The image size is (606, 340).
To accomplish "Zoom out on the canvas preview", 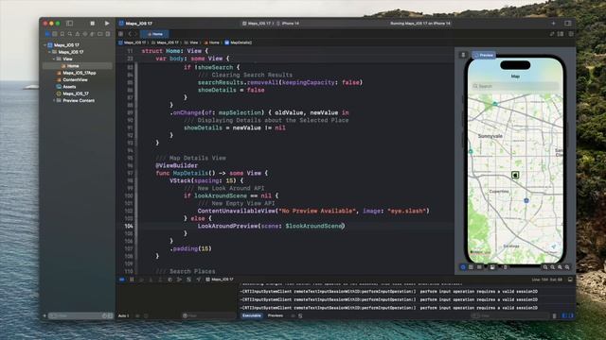I will [545, 266].
